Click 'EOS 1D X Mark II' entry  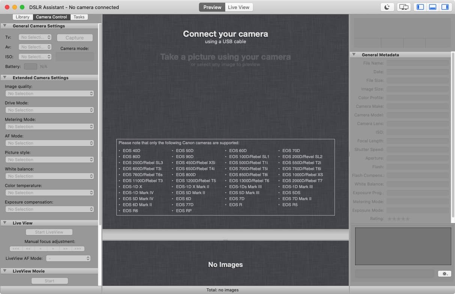tap(193, 187)
